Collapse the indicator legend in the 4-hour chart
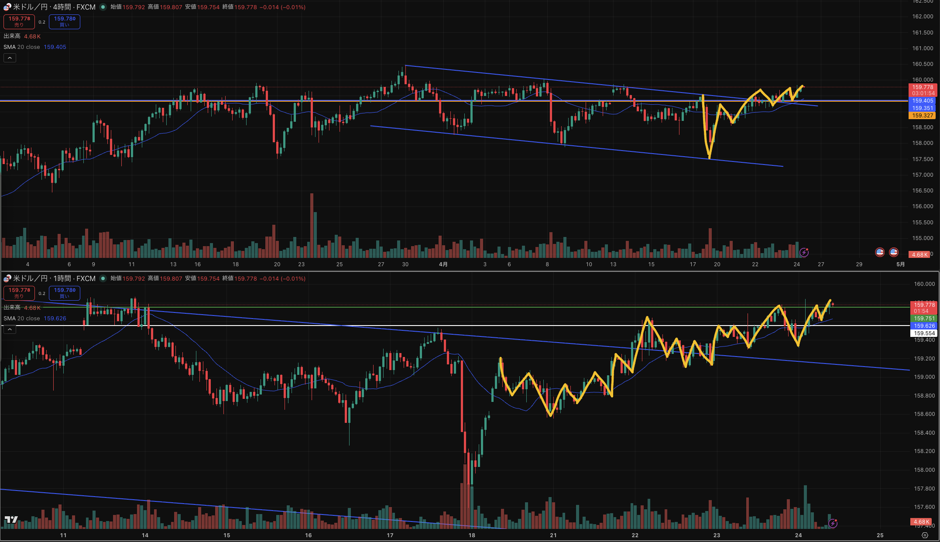 [x=10, y=58]
